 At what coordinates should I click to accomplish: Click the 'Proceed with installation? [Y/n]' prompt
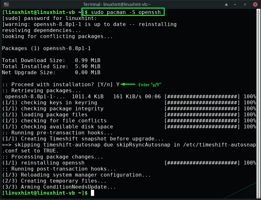58,85
